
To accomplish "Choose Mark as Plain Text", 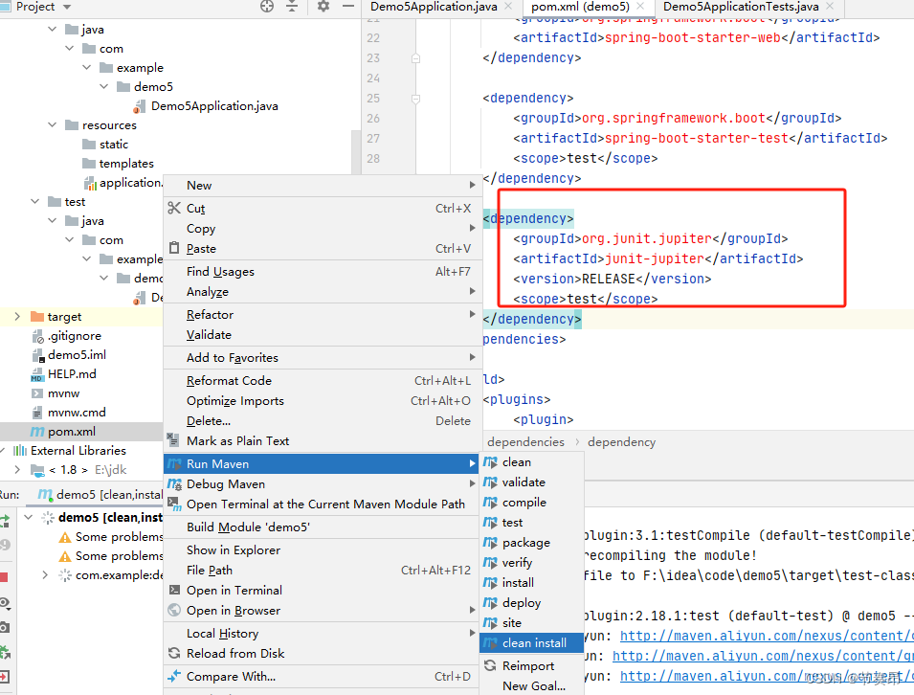I will coord(321,441).
